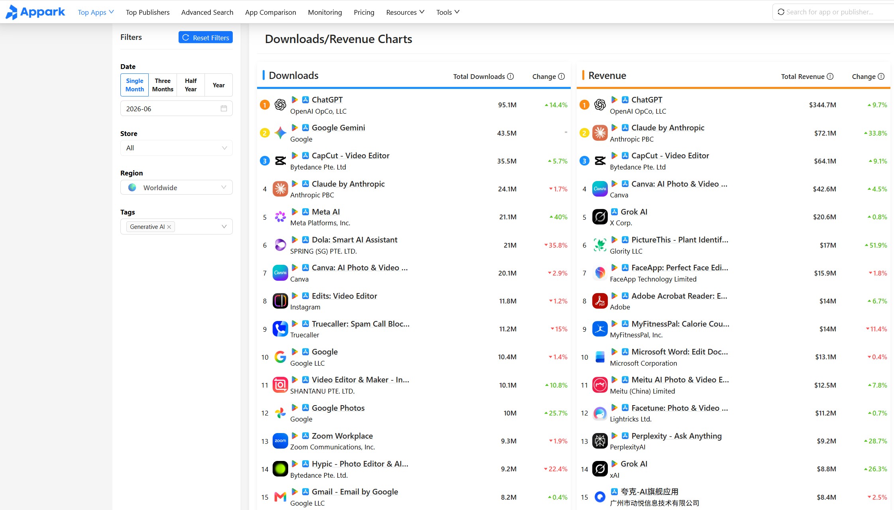Expand the Top Apps menu
Viewport: 894px width, 510px height.
coord(96,12)
